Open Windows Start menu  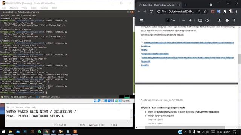[x=3, y=132]
